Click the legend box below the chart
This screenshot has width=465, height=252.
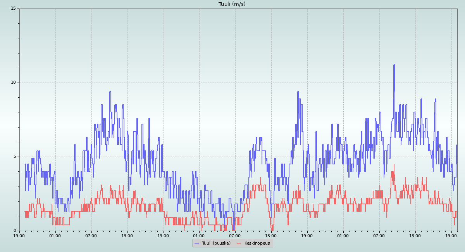(x=232, y=243)
